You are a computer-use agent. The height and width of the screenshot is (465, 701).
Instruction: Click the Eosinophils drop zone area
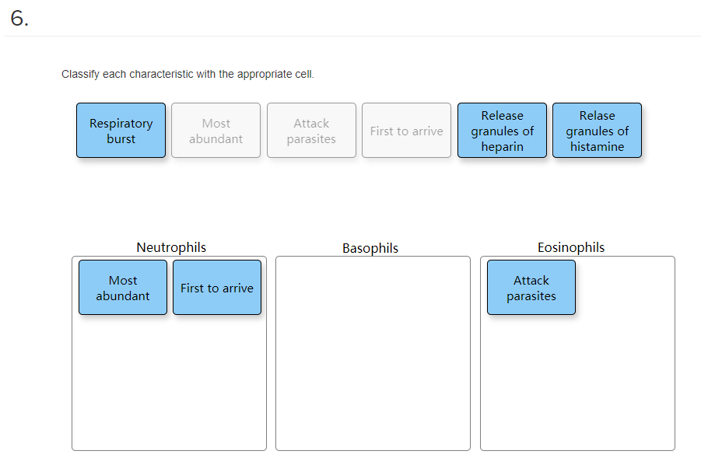pos(577,373)
